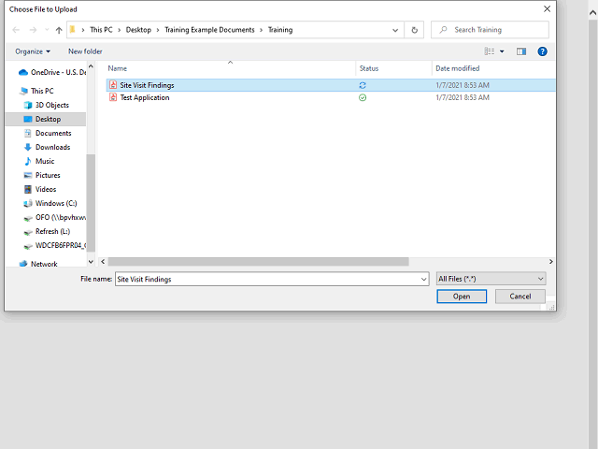Click the folder icon in address bar

point(73,29)
